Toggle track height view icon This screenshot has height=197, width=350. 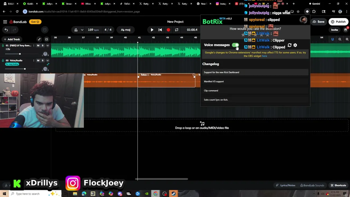46,39
